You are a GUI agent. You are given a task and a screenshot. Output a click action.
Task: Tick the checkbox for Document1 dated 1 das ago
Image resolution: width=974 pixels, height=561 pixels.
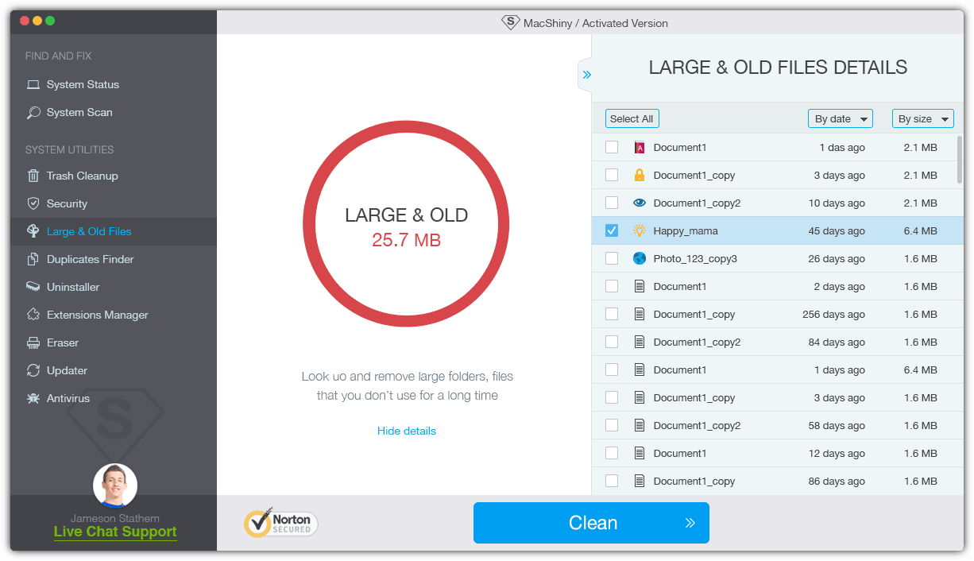(x=612, y=147)
